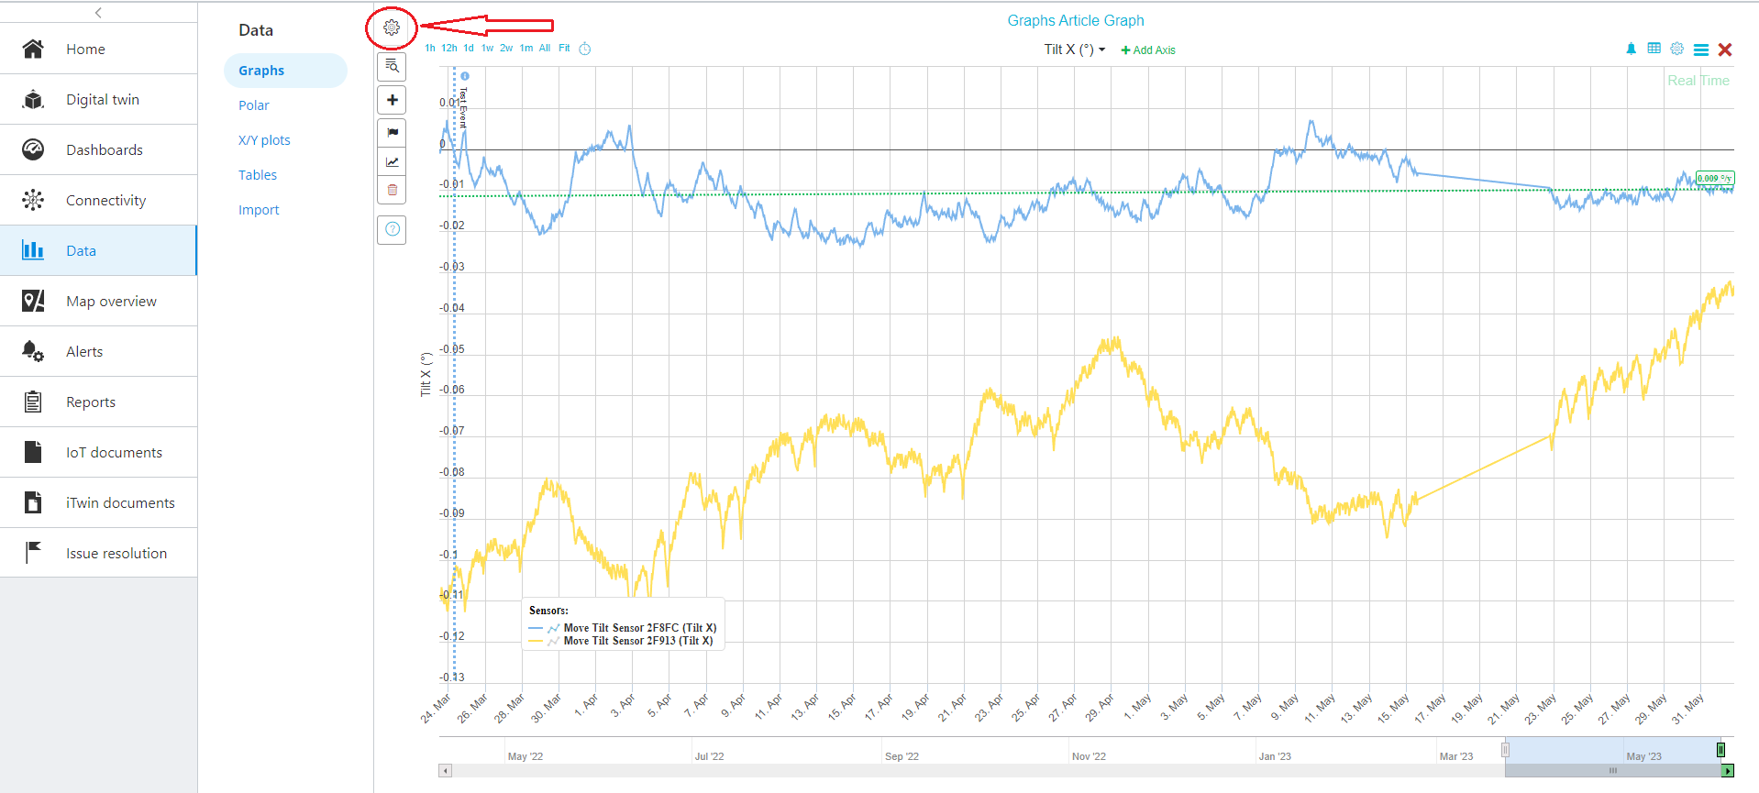Image resolution: width=1759 pixels, height=793 pixels.
Task: Click the blue bell alert icon
Action: (1631, 49)
